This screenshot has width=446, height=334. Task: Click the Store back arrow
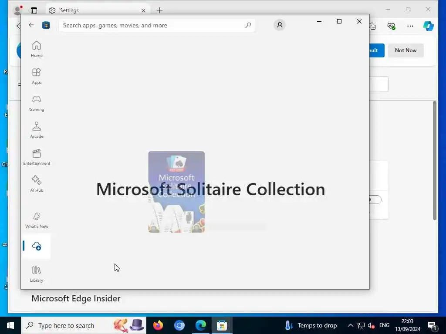(x=31, y=25)
